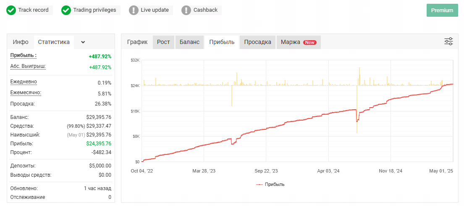Click the +487.92% Абс. Выигрыш value
464x206 pixels.
click(x=100, y=67)
